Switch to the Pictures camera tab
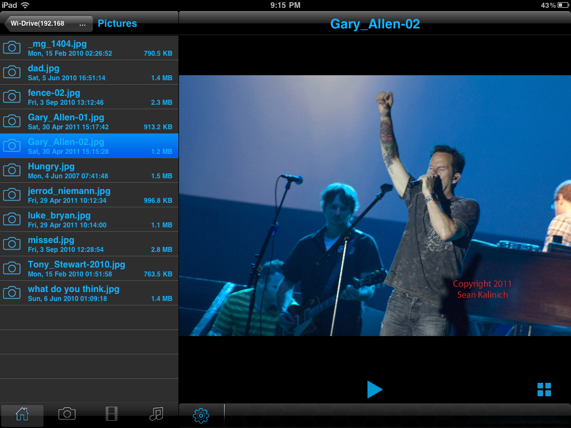571x428 pixels. pos(67,414)
